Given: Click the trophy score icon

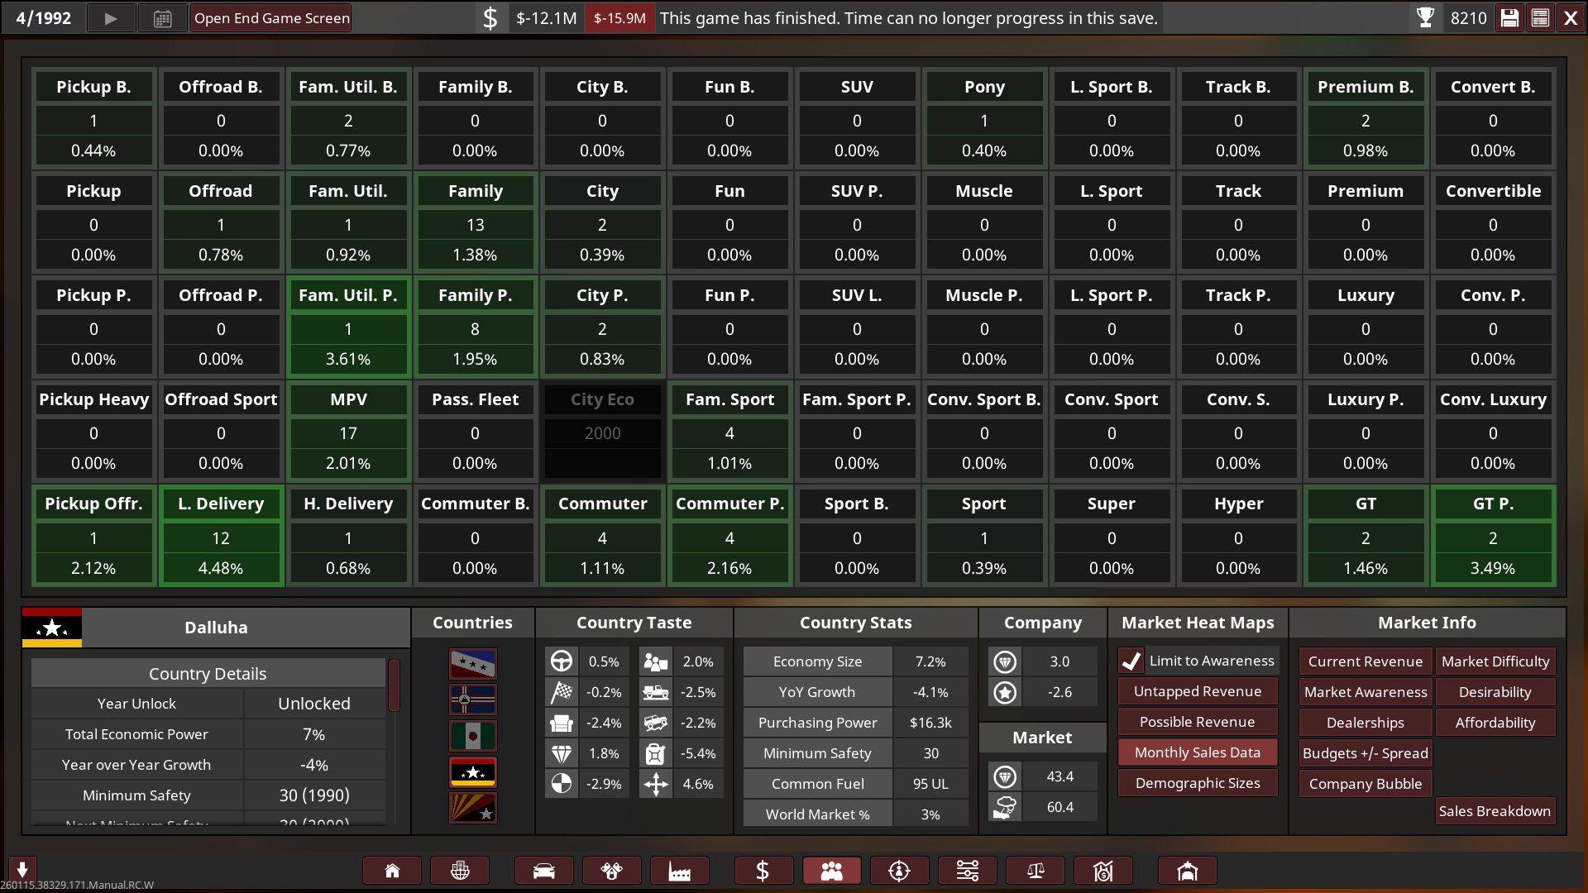Looking at the screenshot, I should [x=1425, y=18].
